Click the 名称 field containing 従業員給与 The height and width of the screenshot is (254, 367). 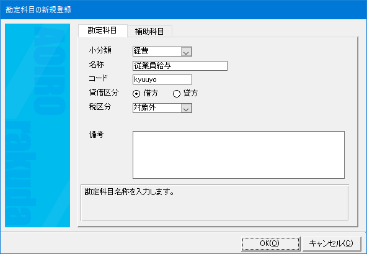(x=180, y=66)
